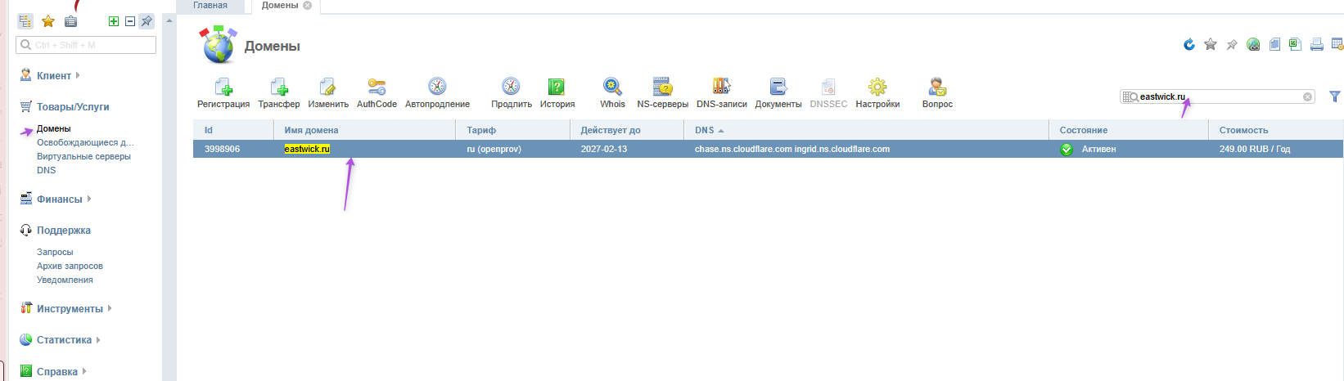Open the Whois lookup tool

coord(612,87)
